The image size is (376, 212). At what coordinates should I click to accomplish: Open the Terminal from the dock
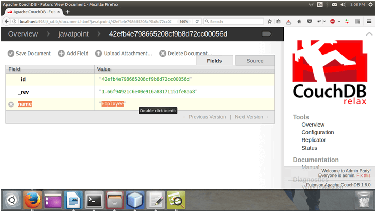click(x=94, y=200)
